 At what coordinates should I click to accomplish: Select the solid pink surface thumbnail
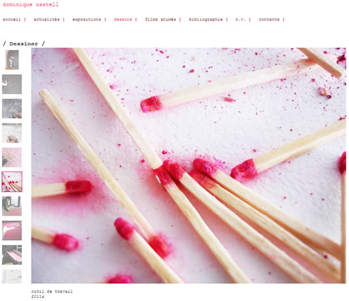point(12,231)
